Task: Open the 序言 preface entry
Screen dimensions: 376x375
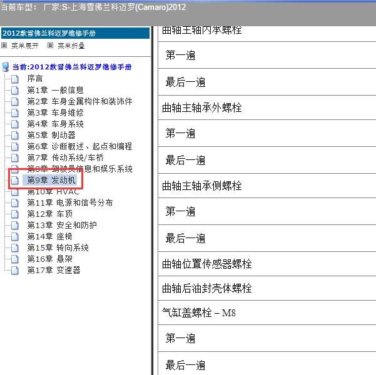Action: tap(35, 79)
